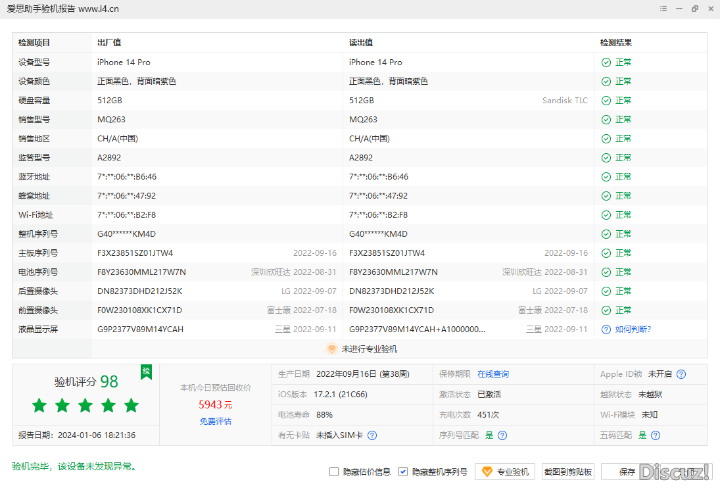Click the first rating star
720x488 pixels.
pos(39,405)
